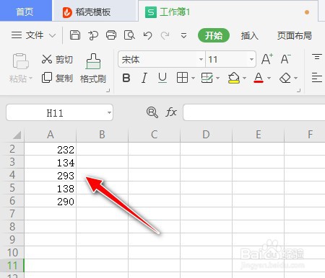Click the Save icon in quick toolbar

point(75,35)
